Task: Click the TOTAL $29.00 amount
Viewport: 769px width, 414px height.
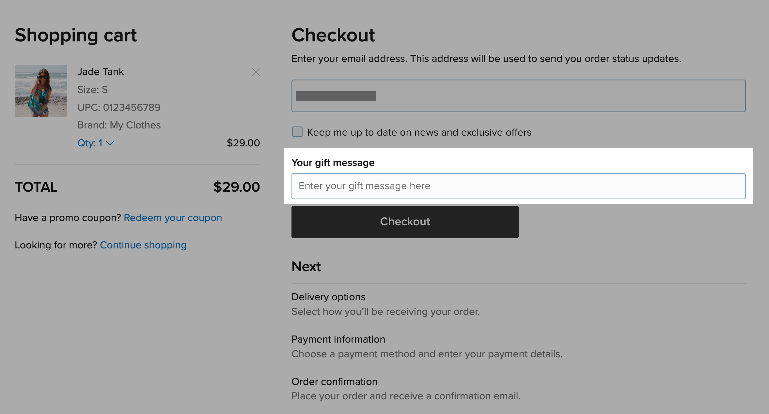Action: [x=237, y=186]
